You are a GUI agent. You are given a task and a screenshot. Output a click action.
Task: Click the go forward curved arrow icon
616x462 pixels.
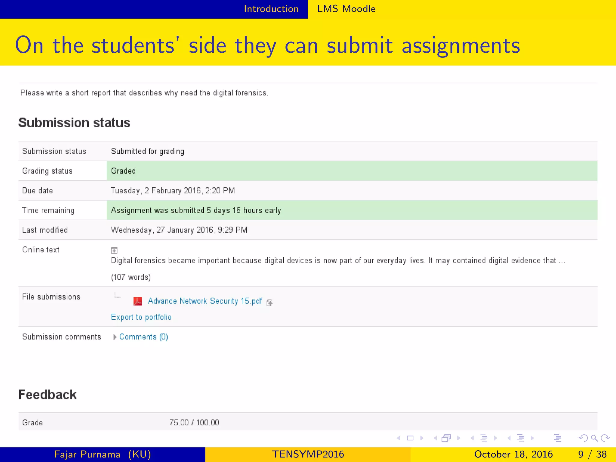605,438
